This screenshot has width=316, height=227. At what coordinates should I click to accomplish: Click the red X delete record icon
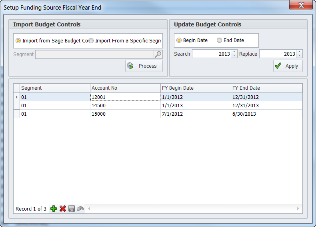[63, 209]
